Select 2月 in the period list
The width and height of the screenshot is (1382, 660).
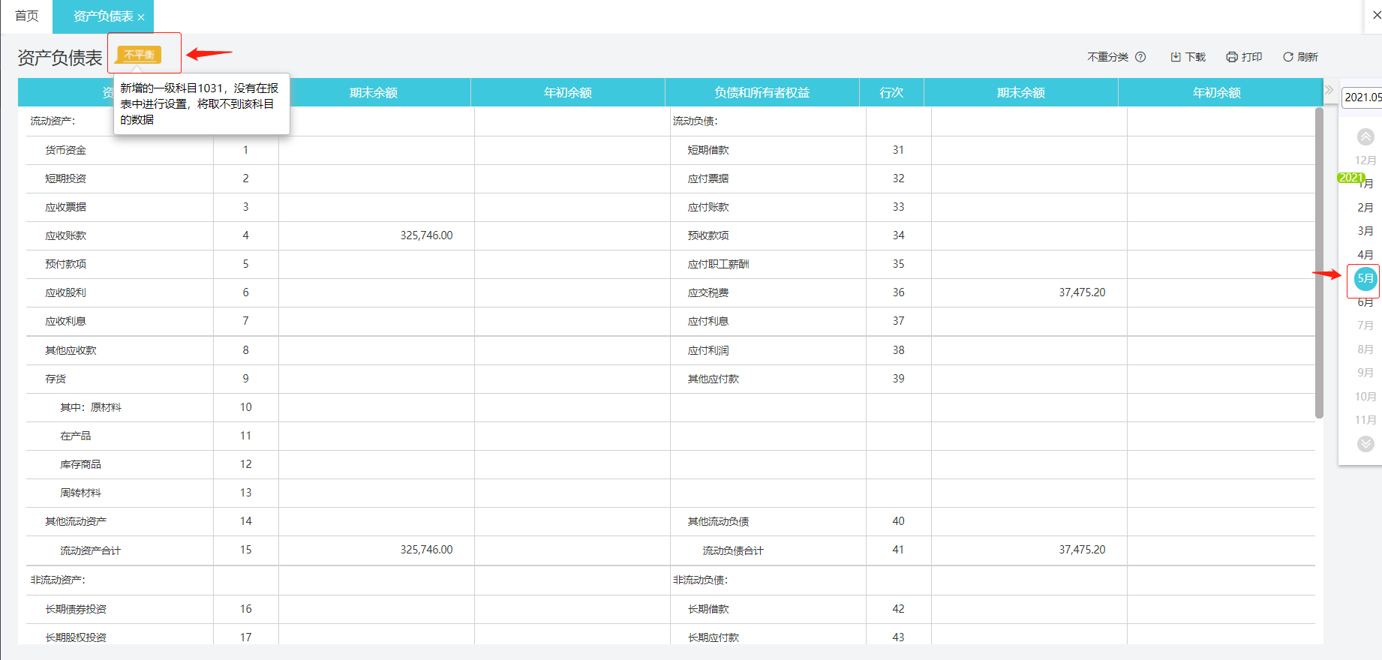1365,208
